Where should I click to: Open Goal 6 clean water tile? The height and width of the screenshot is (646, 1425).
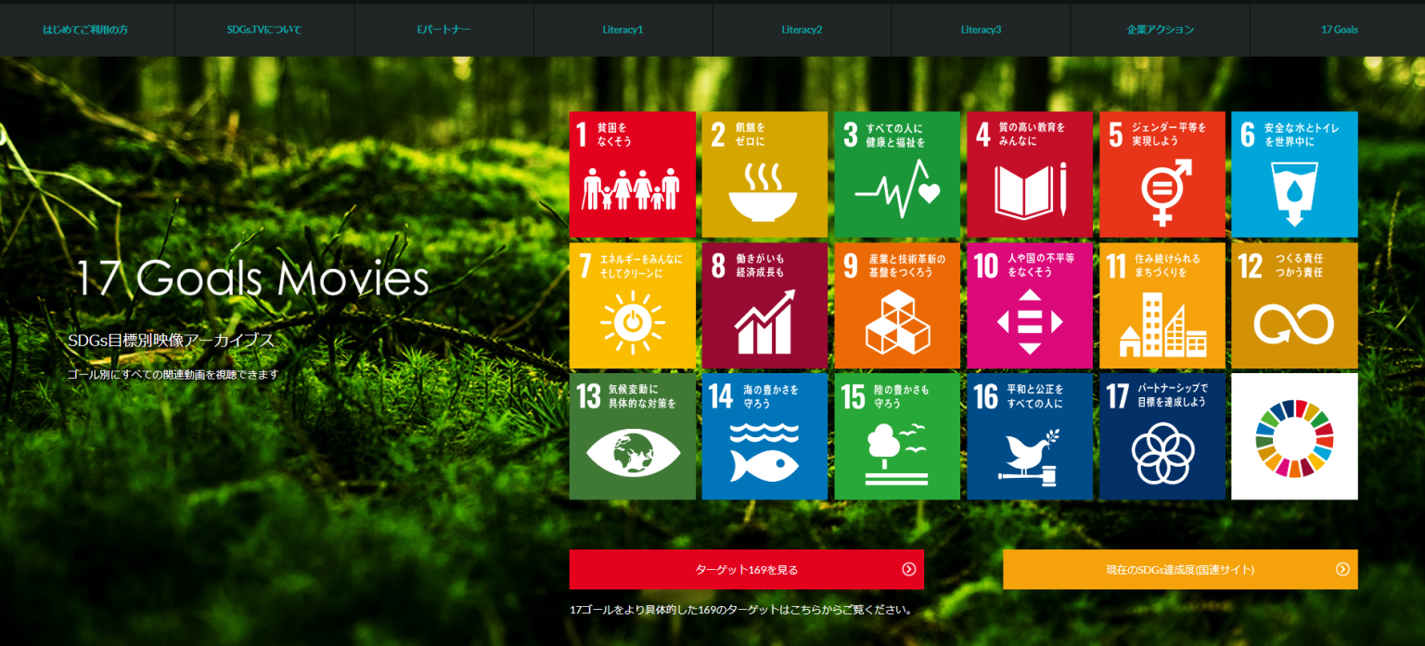[1294, 174]
